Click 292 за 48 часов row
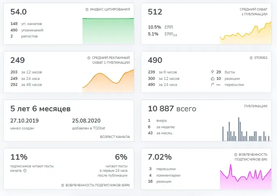Image resolution: width=277 pixels, height=196 pixels. (x=26, y=85)
